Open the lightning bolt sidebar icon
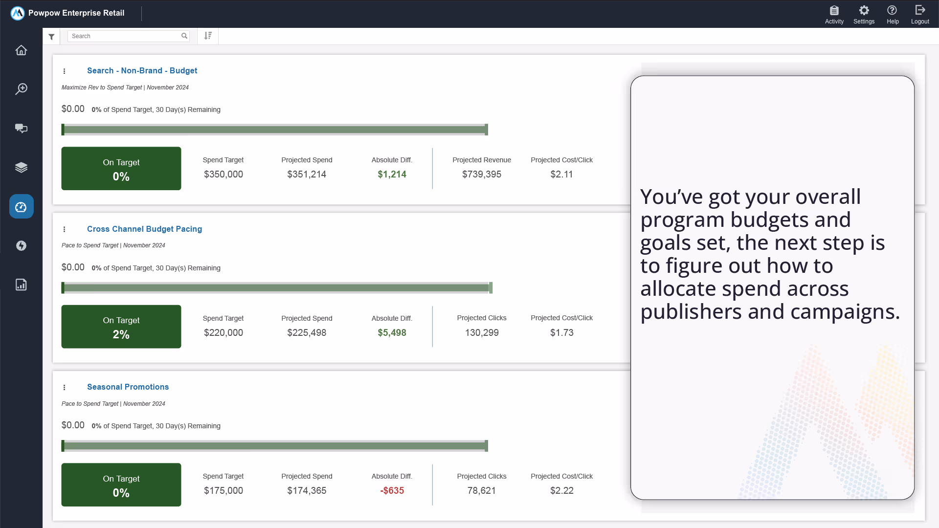939x528 pixels. pyautogui.click(x=21, y=245)
